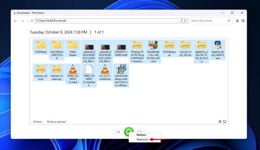260x150 pixels.
Task: Select the next version navigation icon
Action: pos(139,132)
